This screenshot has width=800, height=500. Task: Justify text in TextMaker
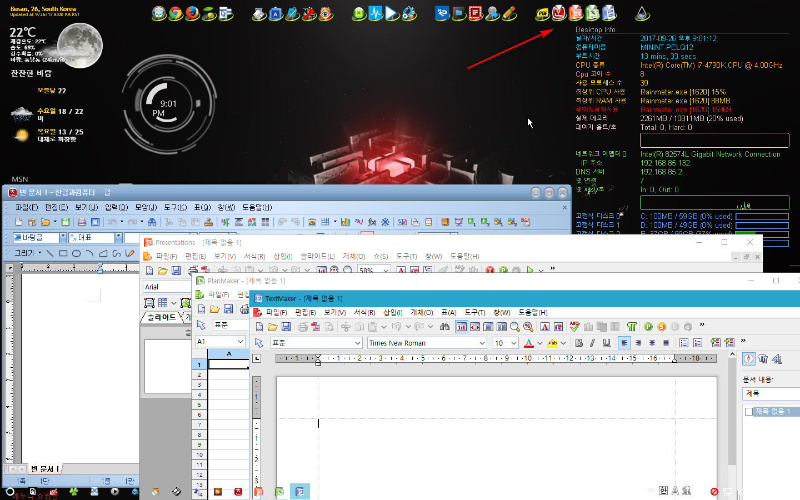pos(666,343)
